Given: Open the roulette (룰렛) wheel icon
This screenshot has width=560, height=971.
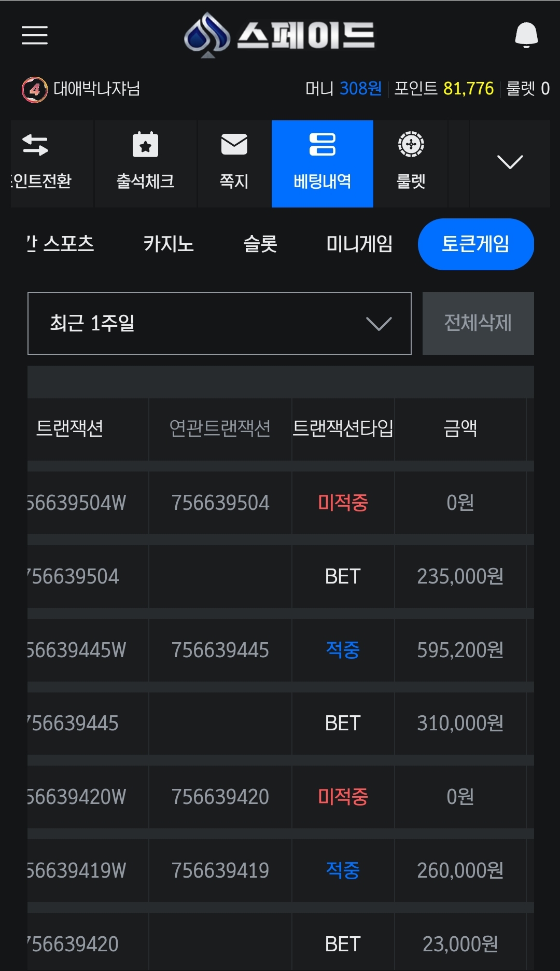Looking at the screenshot, I should [x=411, y=144].
